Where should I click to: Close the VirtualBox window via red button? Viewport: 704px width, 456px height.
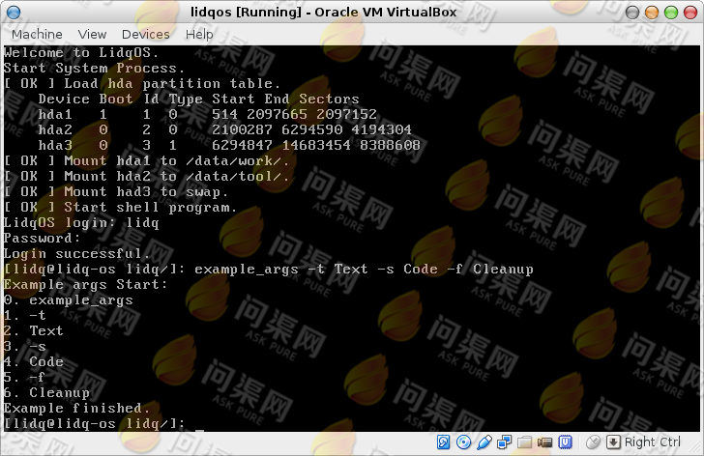pos(690,13)
